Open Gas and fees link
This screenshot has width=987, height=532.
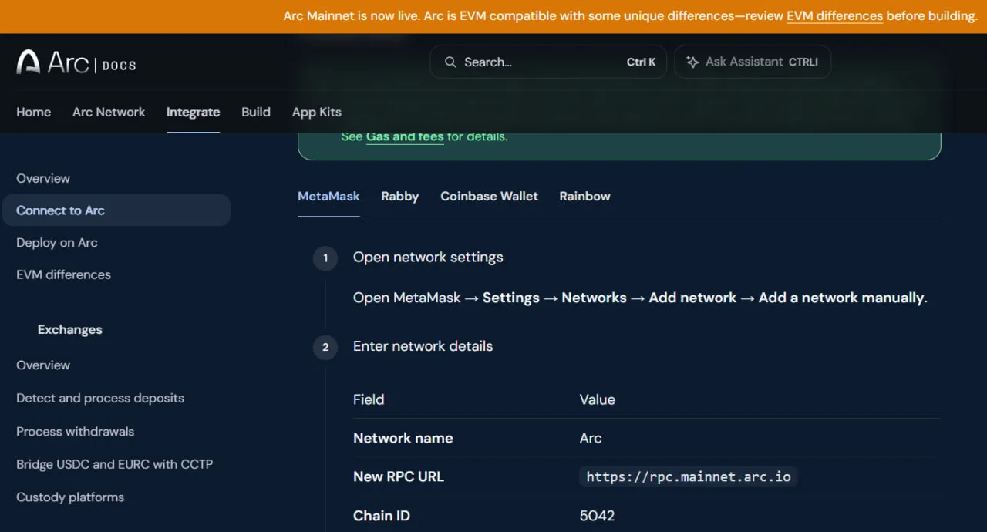(x=405, y=136)
